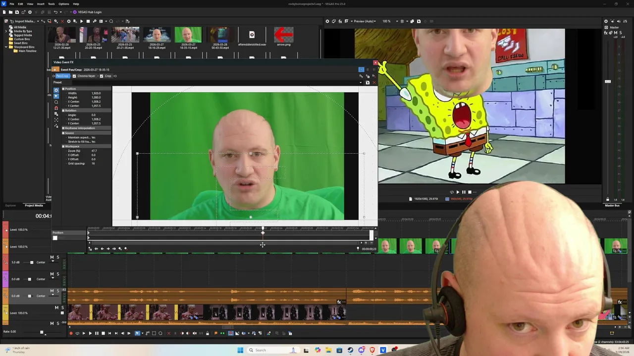The width and height of the screenshot is (634, 356).
Task: Open the Tools menu
Action: click(51, 4)
